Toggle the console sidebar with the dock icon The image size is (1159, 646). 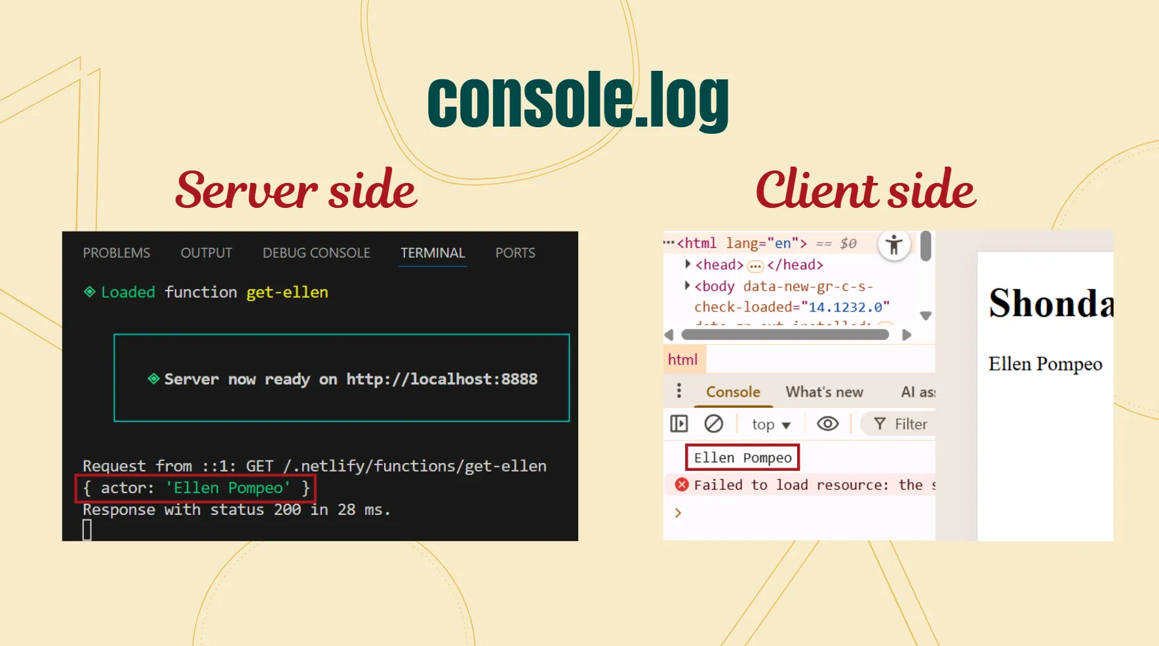(678, 424)
